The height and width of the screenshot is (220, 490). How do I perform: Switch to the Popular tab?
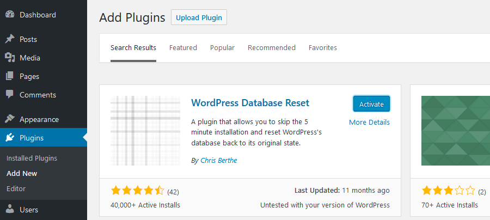tap(222, 48)
